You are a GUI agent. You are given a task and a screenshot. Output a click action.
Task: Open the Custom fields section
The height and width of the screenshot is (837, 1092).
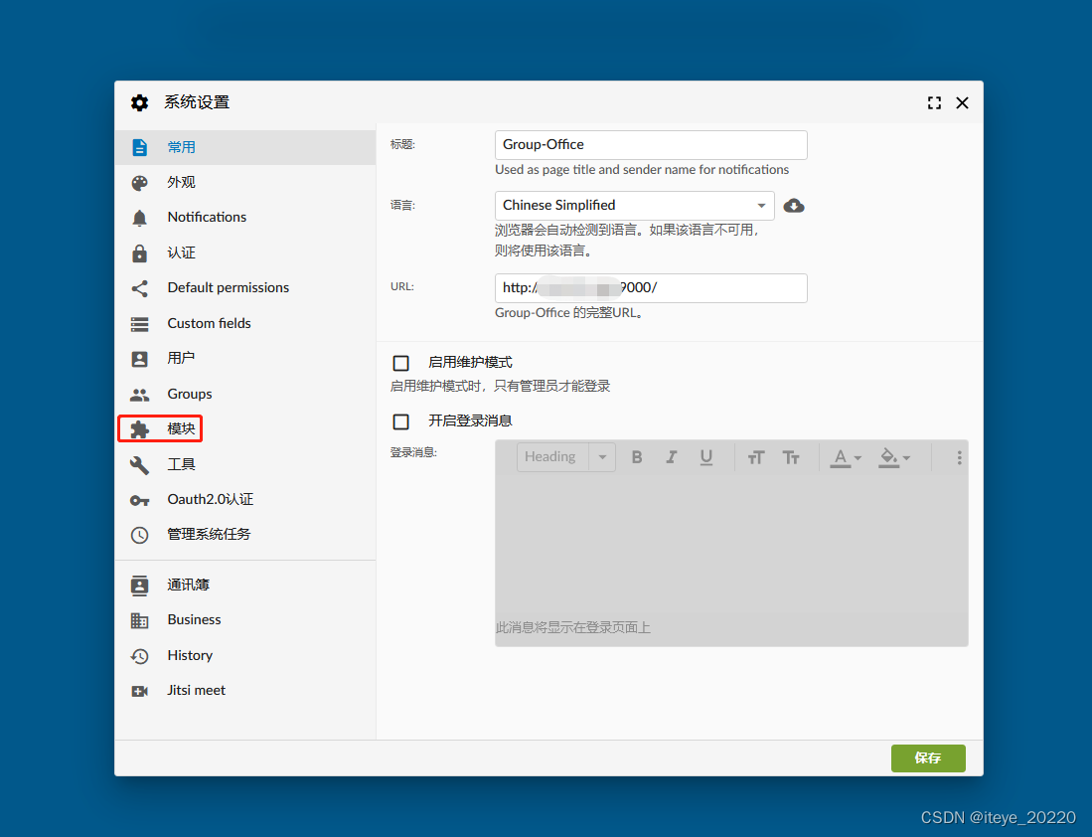(245, 323)
